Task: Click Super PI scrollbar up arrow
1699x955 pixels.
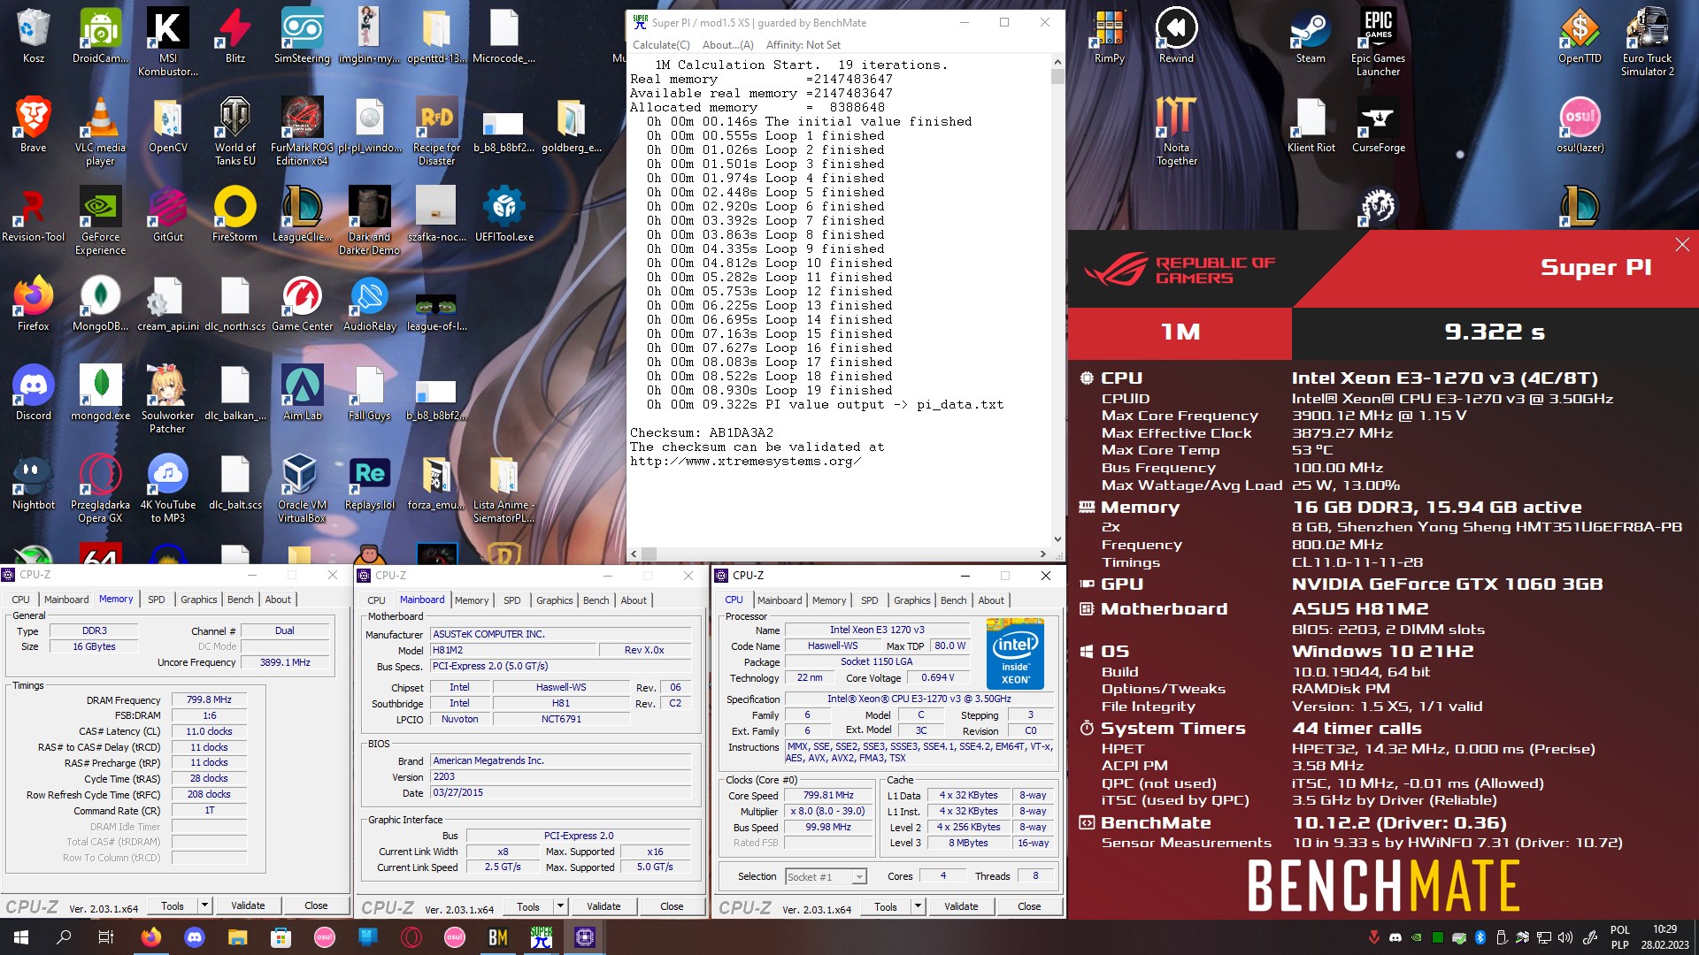Action: click(x=1057, y=62)
